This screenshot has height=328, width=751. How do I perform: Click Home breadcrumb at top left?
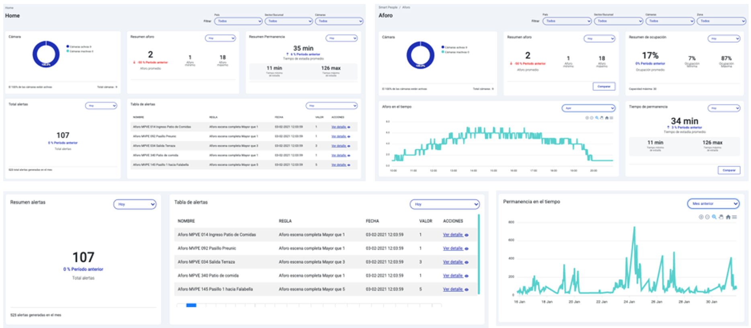tap(9, 8)
